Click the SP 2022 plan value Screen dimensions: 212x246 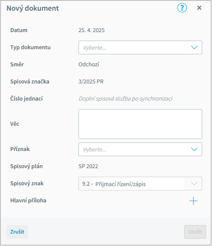pos(88,166)
